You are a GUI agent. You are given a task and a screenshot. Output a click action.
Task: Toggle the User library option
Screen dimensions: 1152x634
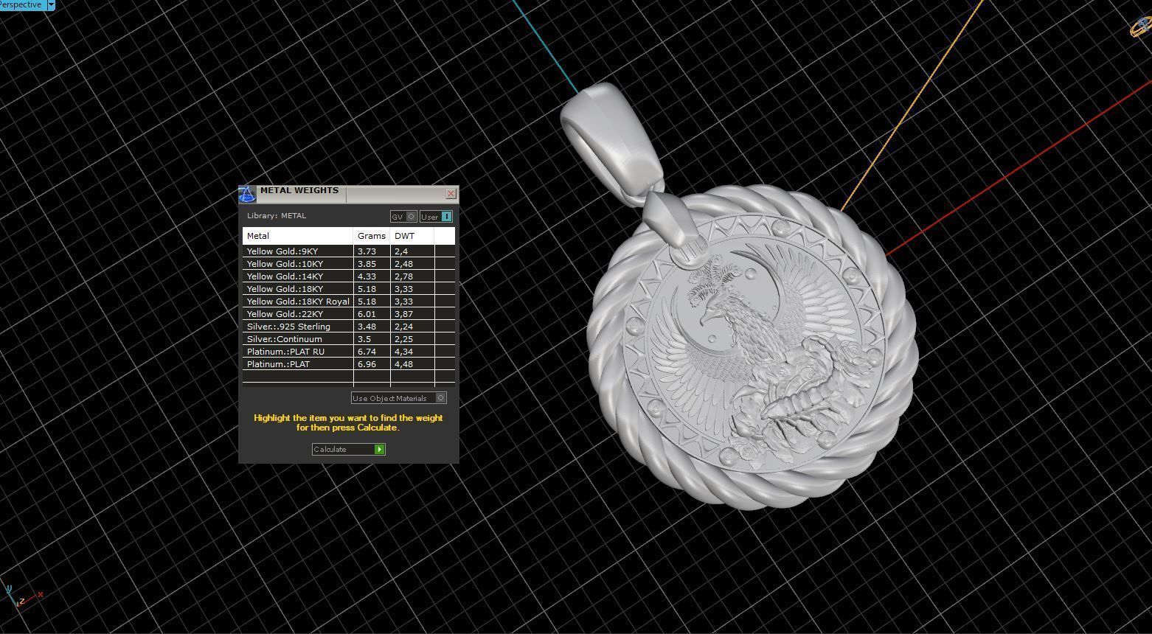[436, 217]
